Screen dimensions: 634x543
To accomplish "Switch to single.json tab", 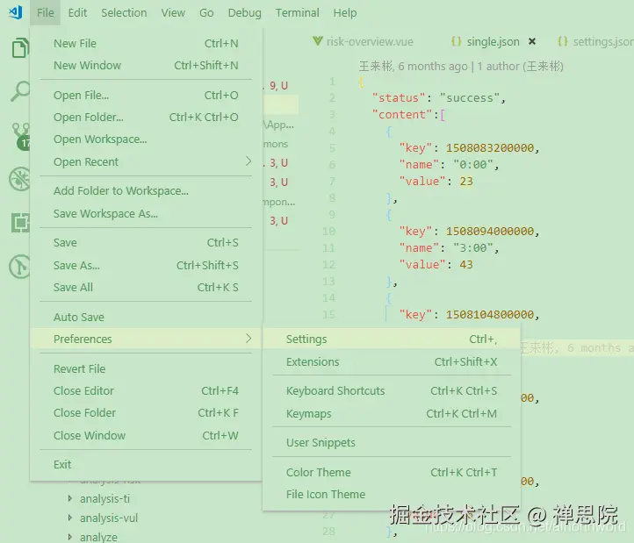I will pyautogui.click(x=494, y=41).
